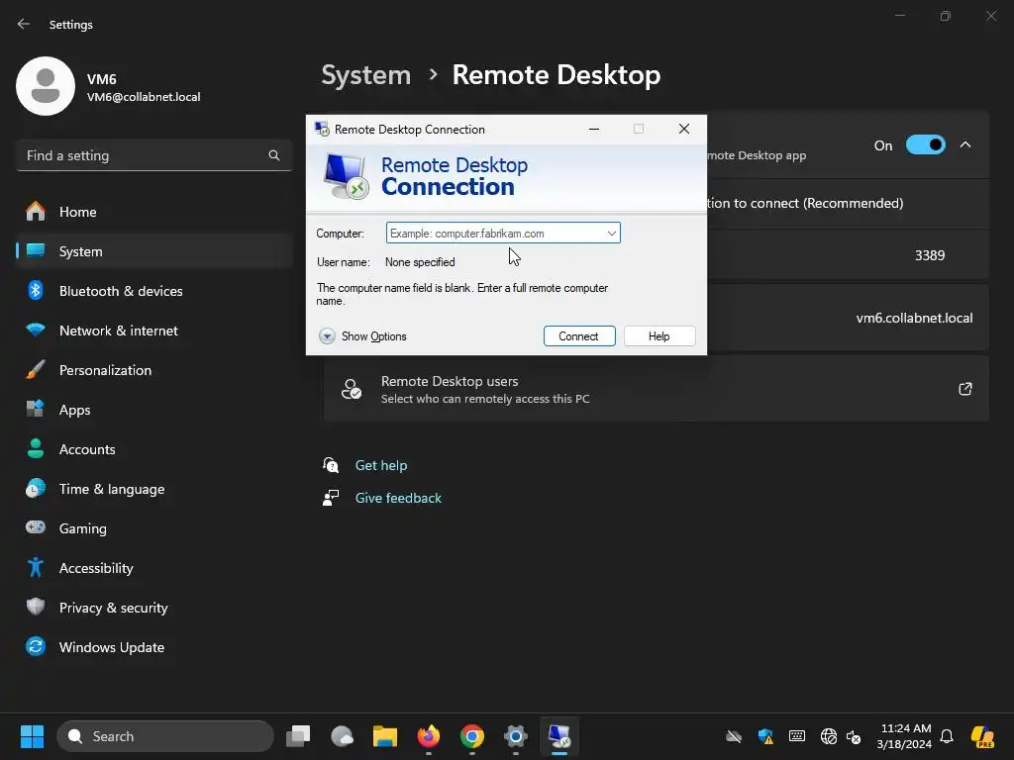Open Remote Desktop users setting

tap(657, 389)
